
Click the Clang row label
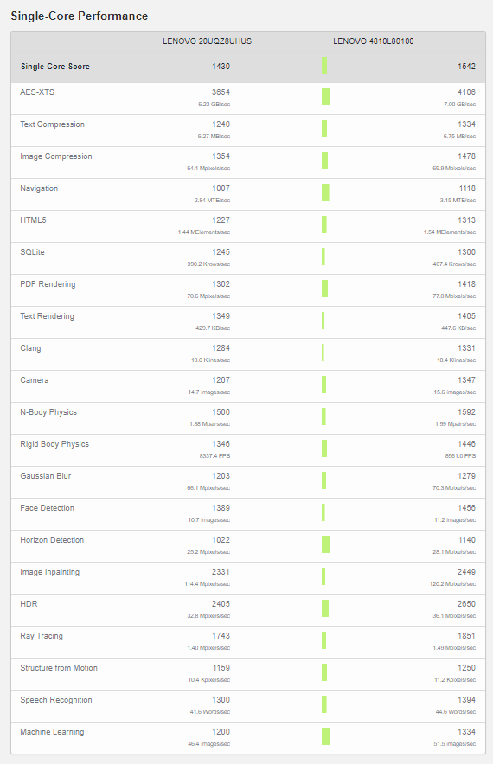[30, 348]
